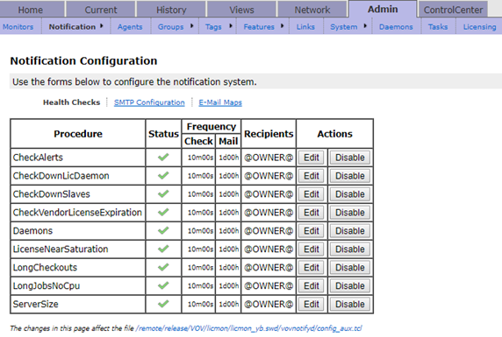Image resolution: width=502 pixels, height=337 pixels.
Task: Click the green checkmark for LongJobsNoCpu
Action: [163, 285]
